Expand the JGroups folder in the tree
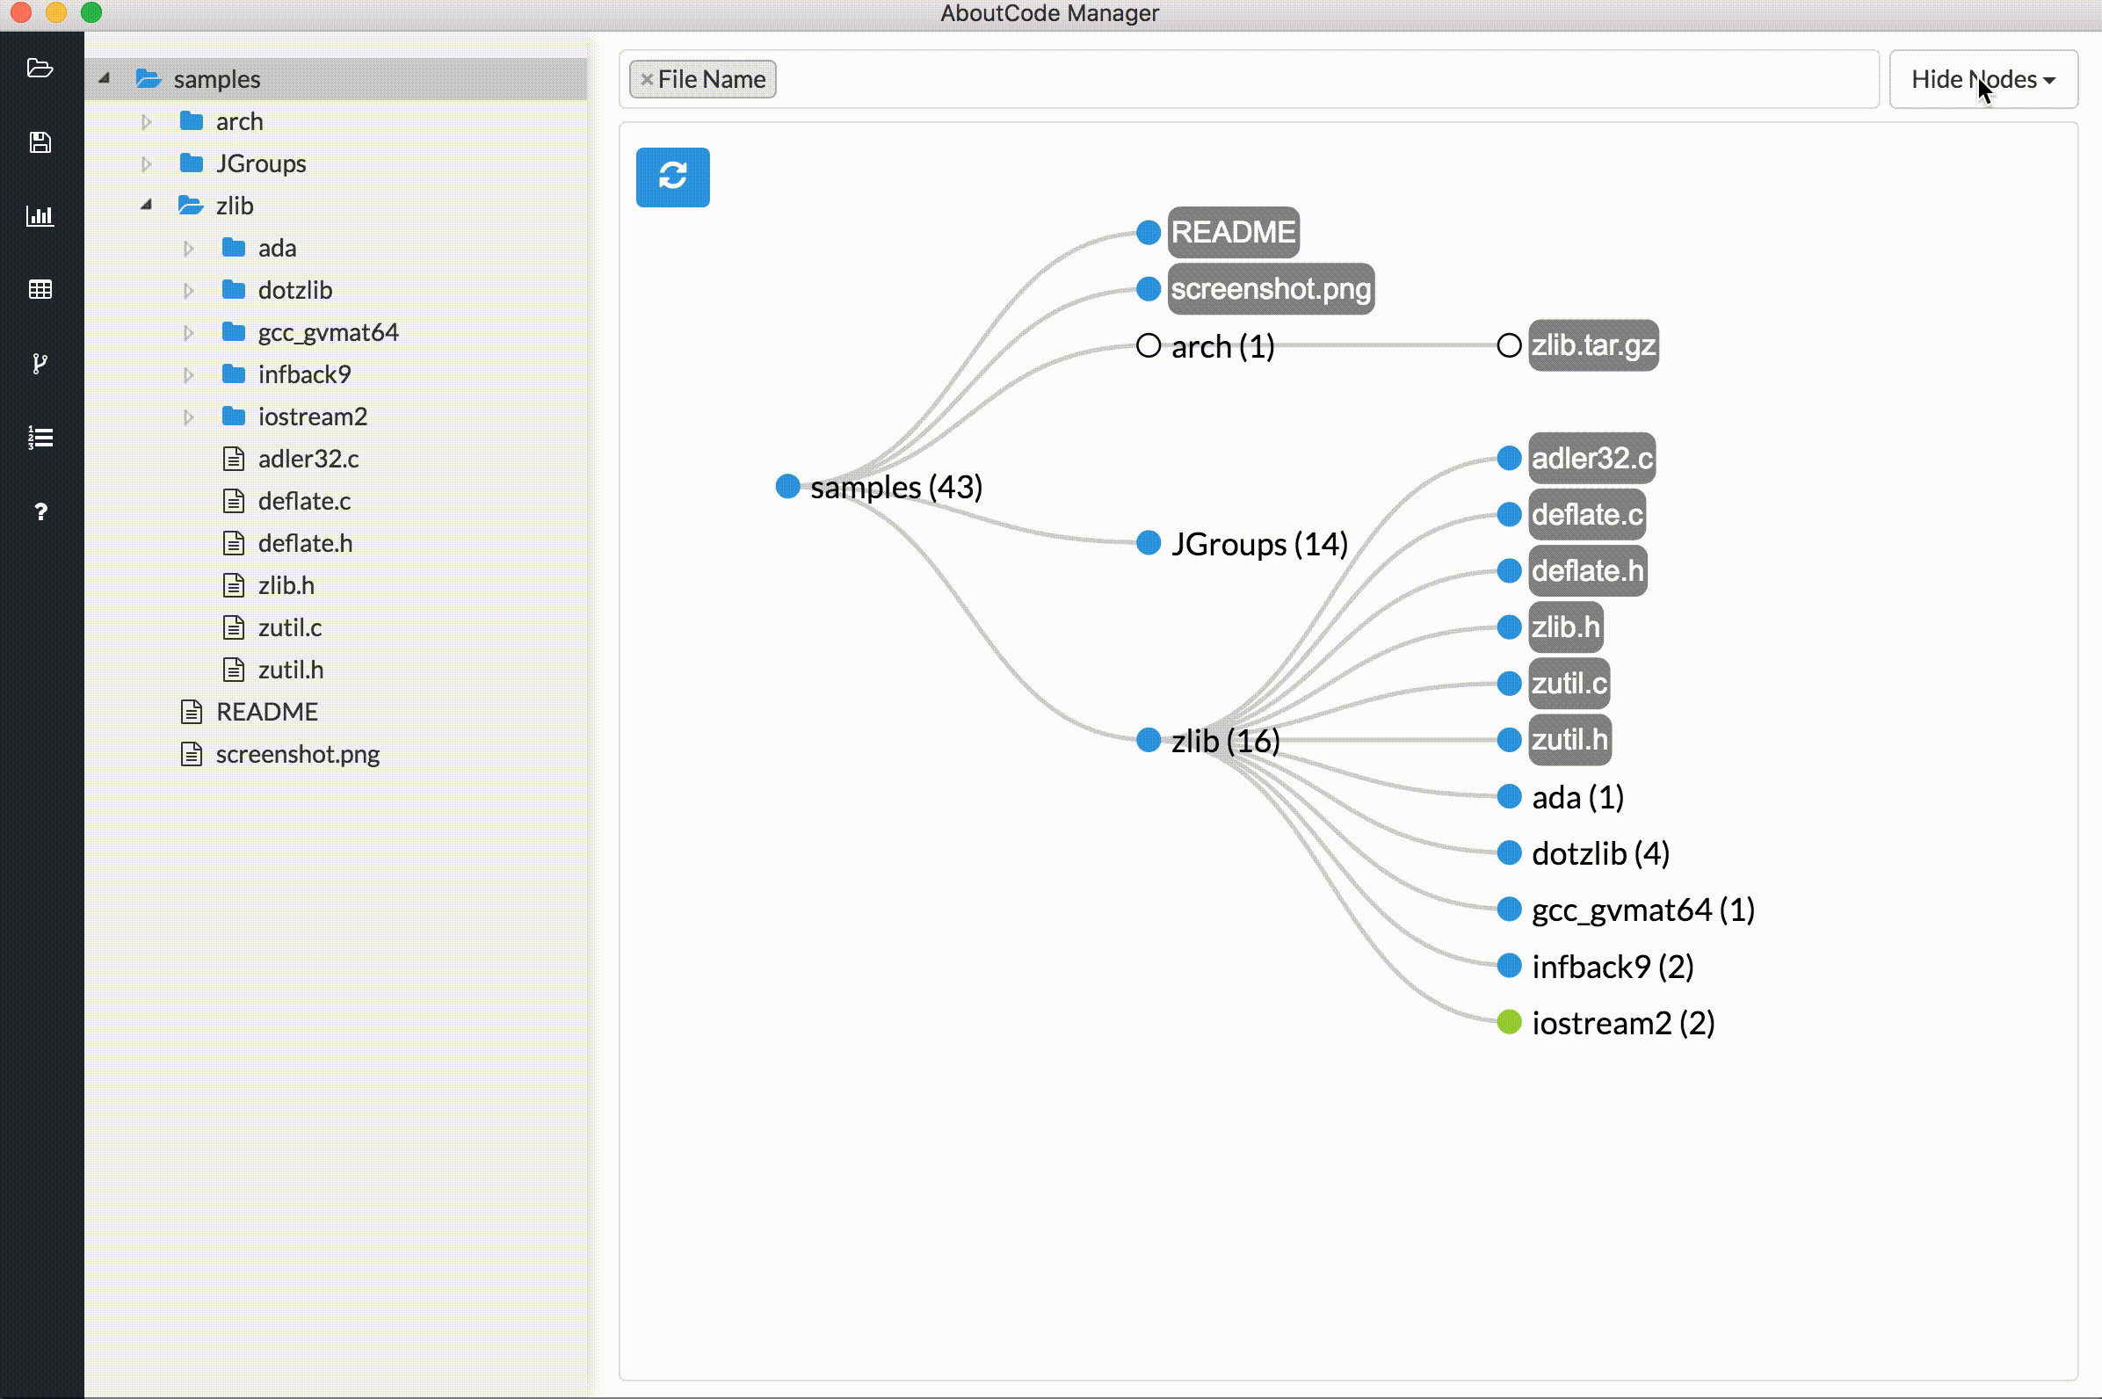The image size is (2102, 1399). (x=145, y=163)
